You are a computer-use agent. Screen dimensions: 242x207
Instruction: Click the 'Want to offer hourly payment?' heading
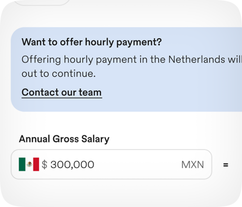92,42
